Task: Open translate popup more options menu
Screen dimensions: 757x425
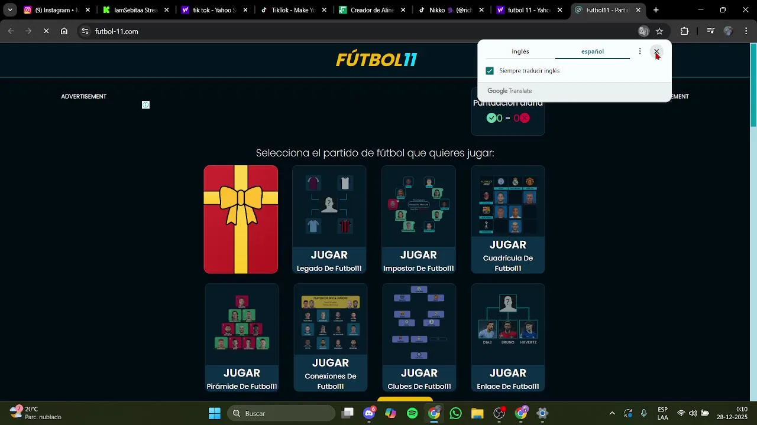Action: [x=640, y=51]
